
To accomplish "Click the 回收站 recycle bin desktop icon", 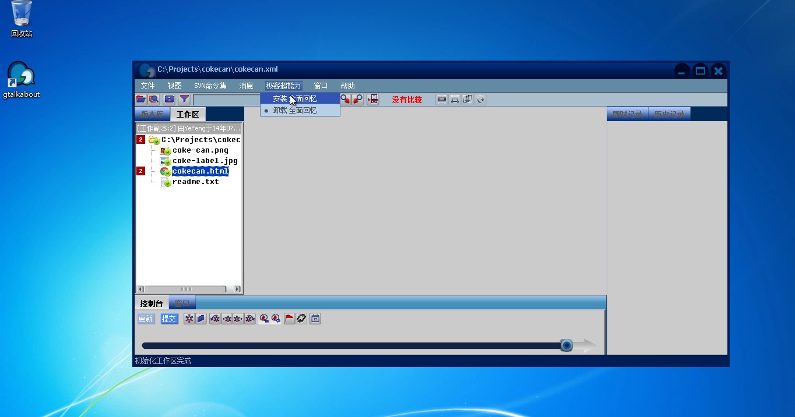I will pos(22,19).
